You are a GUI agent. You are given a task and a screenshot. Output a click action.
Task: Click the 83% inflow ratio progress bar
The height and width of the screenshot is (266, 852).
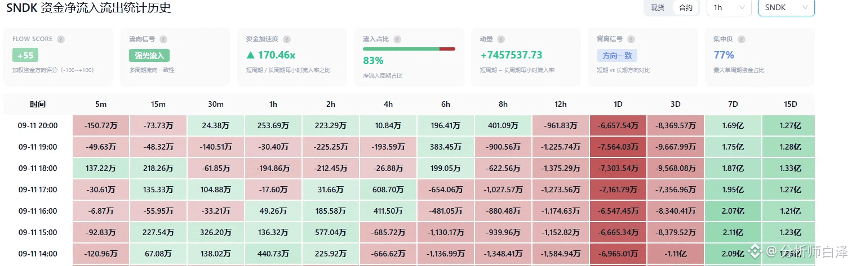tap(409, 49)
